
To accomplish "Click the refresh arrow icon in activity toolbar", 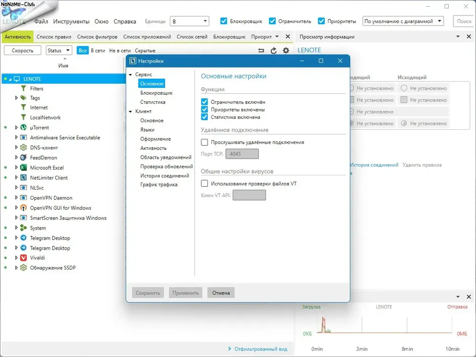I will pyautogui.click(x=274, y=50).
